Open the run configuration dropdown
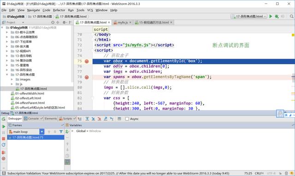Viewport: 295px width, 176px height. click(249, 17)
